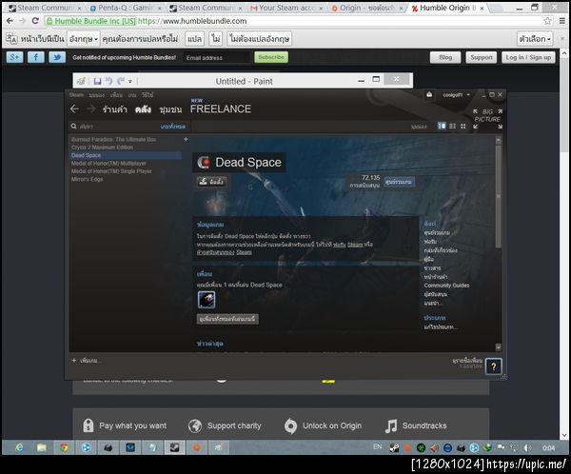This screenshot has height=474, width=571.
Task: Select grid view in Steam library
Action: point(463,126)
